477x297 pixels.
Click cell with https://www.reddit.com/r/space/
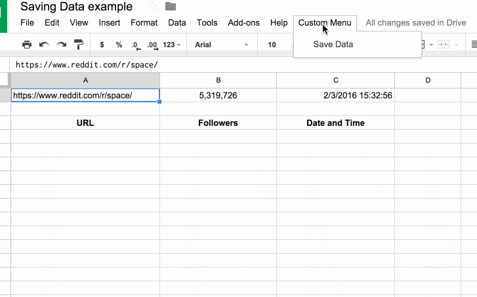[x=85, y=96]
